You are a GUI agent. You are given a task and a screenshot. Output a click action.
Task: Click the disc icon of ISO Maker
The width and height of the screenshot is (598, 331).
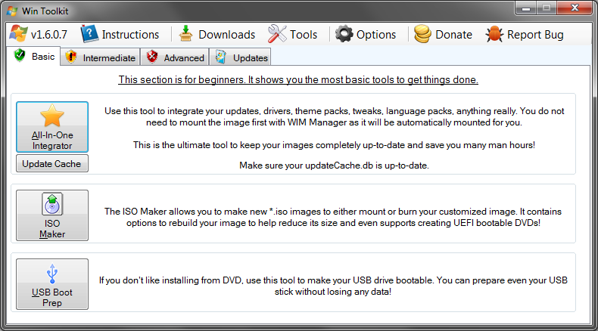tap(52, 204)
